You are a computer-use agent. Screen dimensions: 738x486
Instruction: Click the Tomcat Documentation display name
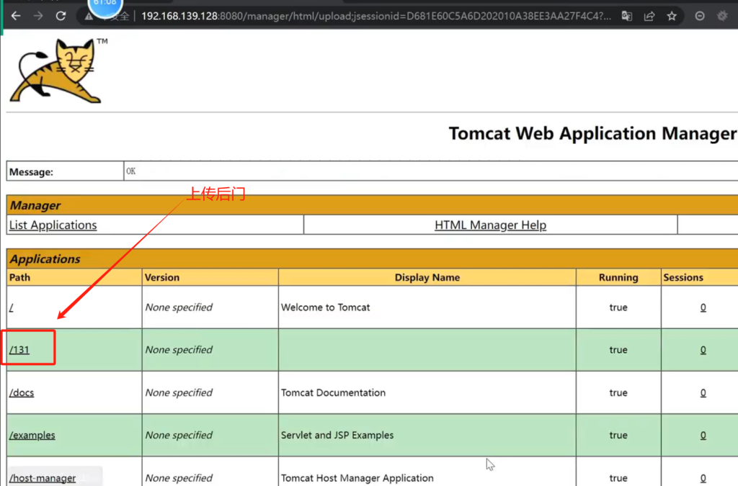tap(333, 392)
